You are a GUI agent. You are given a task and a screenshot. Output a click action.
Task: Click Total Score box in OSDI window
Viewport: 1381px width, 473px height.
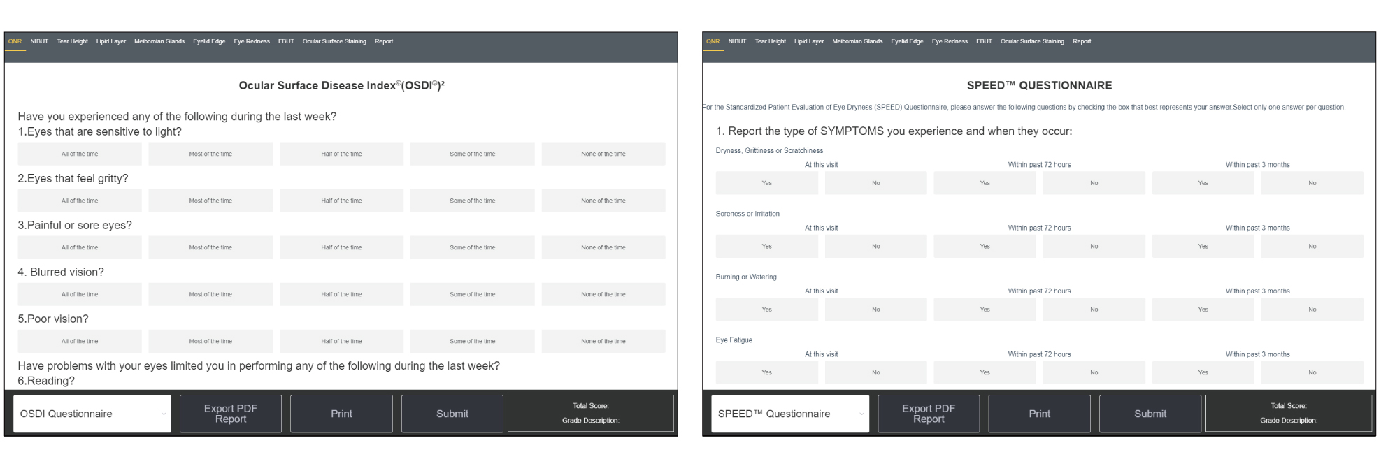591,414
